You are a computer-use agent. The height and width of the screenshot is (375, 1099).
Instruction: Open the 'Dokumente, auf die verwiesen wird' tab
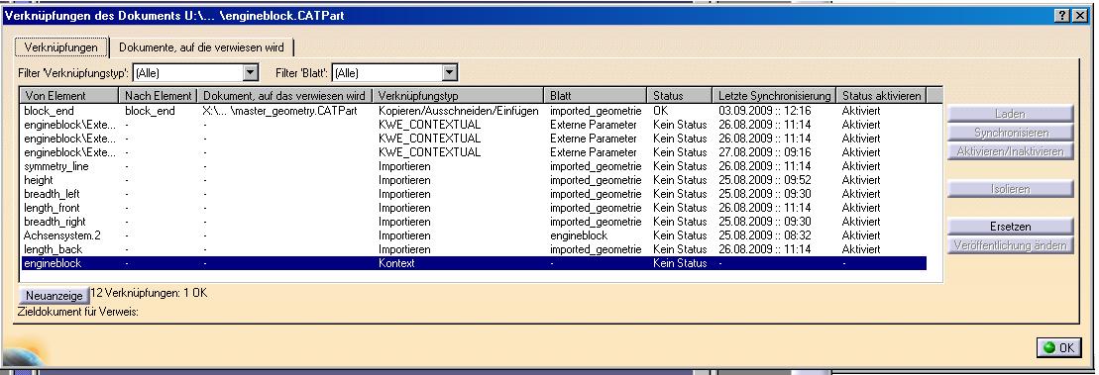(201, 47)
